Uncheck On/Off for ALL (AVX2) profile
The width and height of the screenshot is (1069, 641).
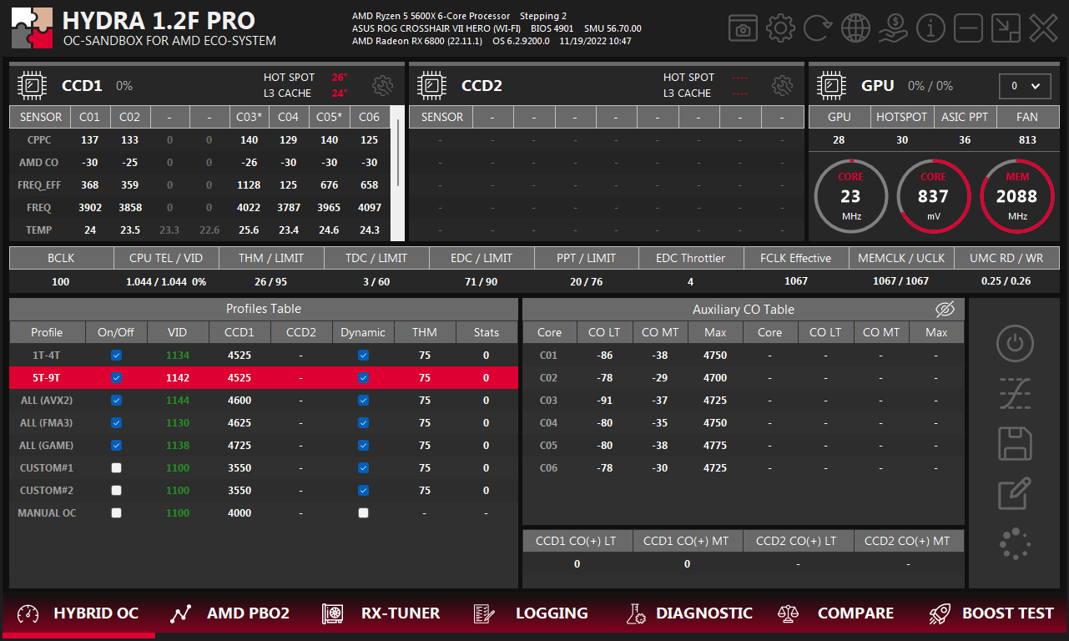(116, 400)
